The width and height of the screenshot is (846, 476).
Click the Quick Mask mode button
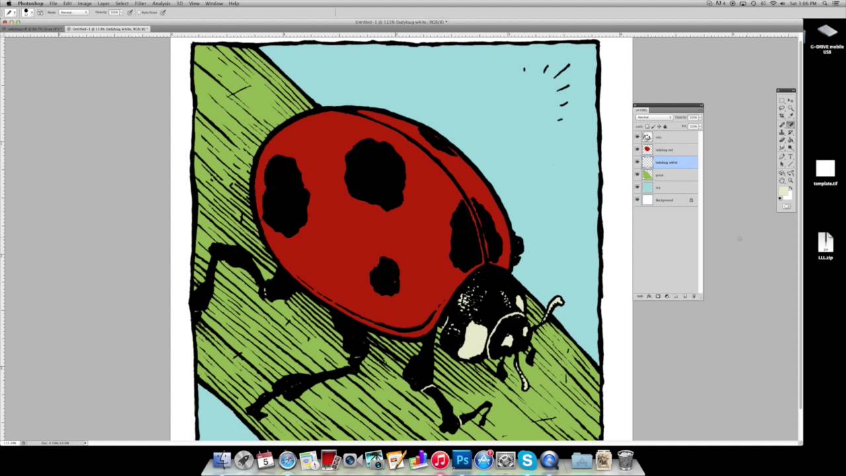click(x=787, y=206)
